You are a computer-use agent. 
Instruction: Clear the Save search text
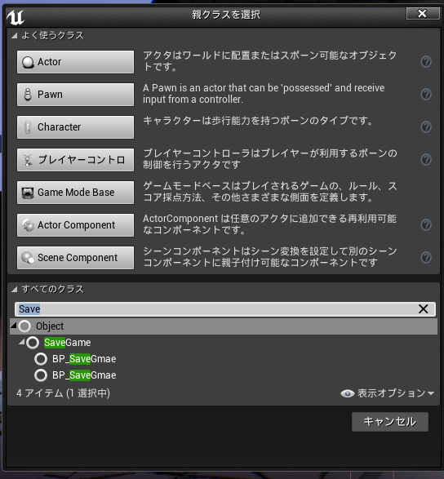point(424,308)
